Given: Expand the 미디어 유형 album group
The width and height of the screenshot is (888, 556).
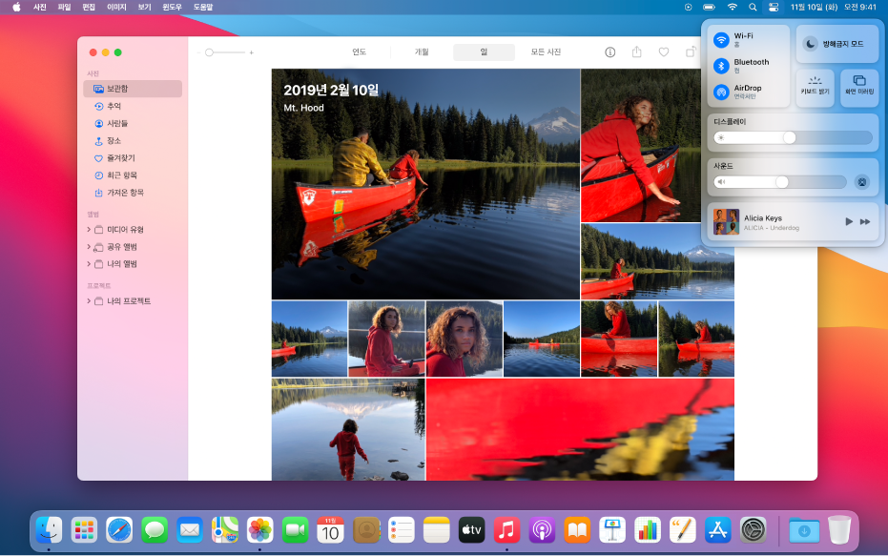Looking at the screenshot, I should [89, 230].
